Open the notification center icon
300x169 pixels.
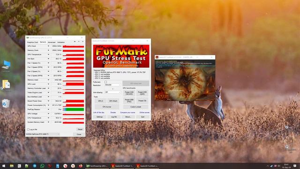click(x=295, y=166)
